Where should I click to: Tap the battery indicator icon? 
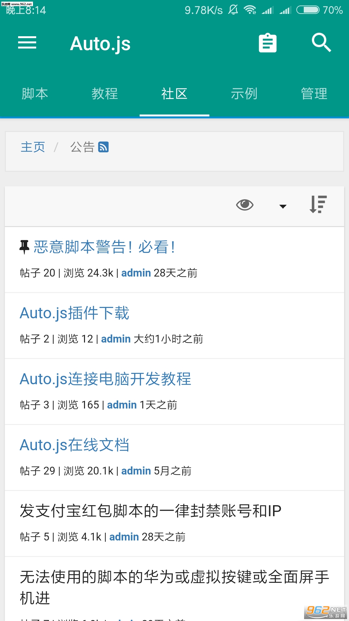pyautogui.click(x=308, y=10)
